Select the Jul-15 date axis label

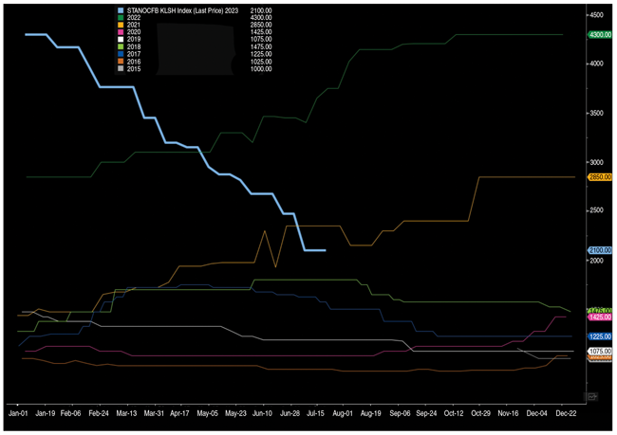[314, 414]
